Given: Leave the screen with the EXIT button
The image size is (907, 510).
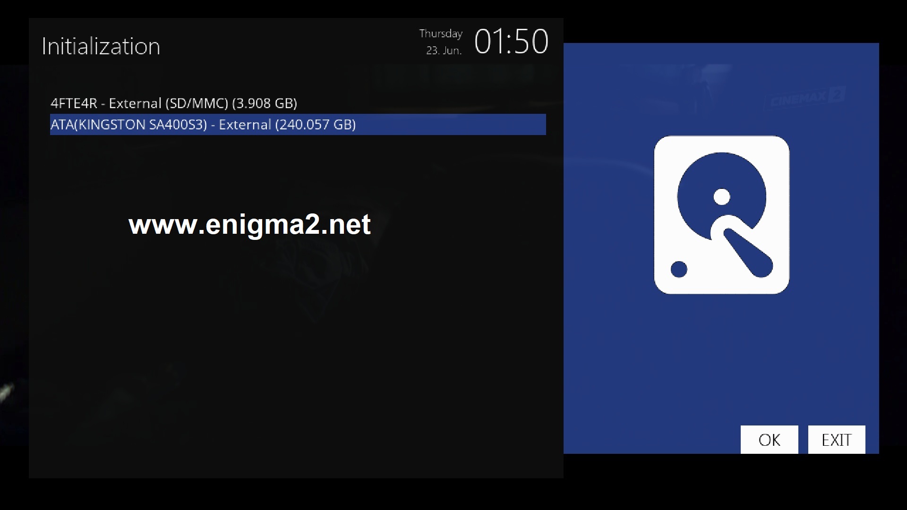Looking at the screenshot, I should [837, 440].
